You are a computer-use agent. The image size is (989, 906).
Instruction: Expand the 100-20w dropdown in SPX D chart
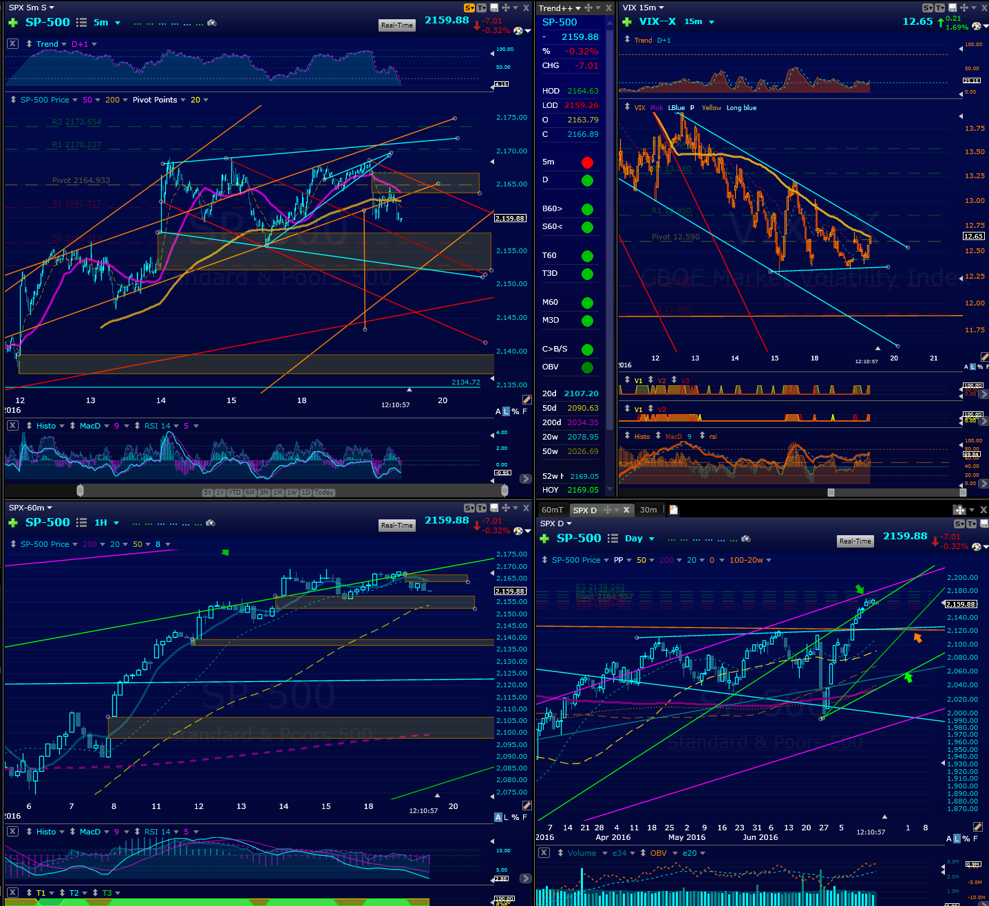[x=769, y=560]
